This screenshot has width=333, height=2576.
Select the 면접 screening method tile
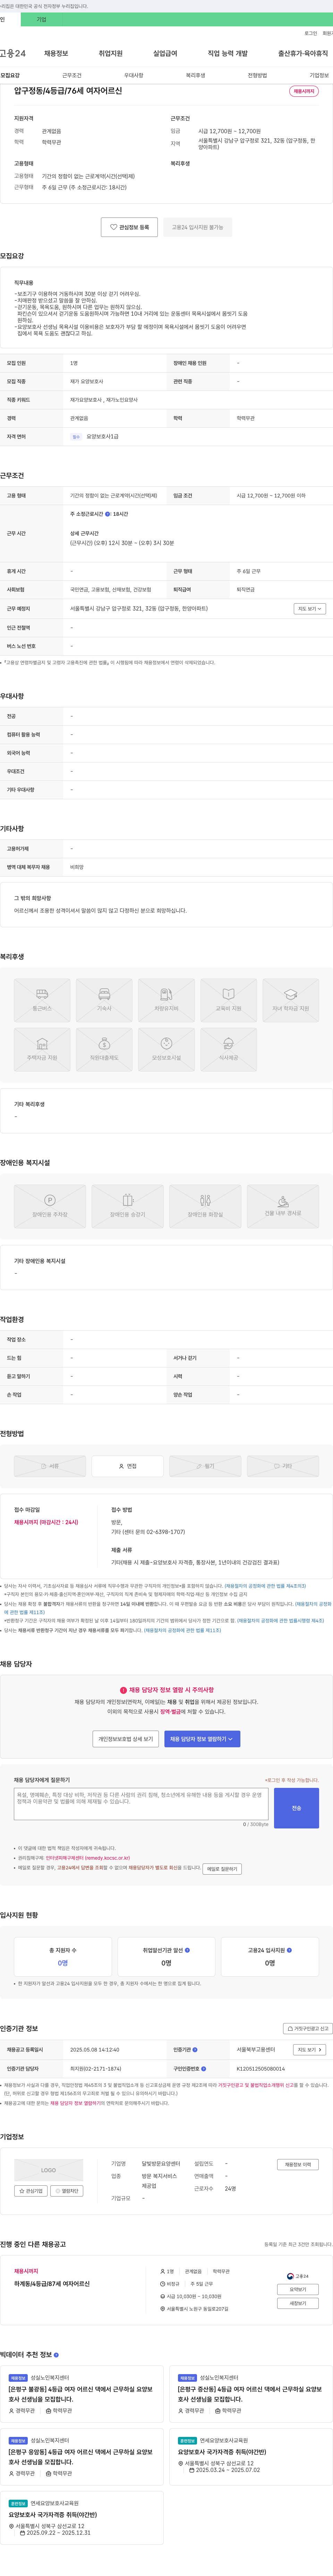(x=128, y=1466)
